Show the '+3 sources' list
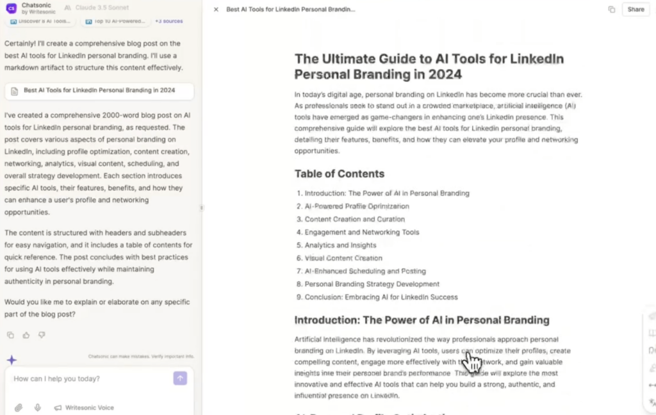The image size is (656, 415). click(168, 21)
